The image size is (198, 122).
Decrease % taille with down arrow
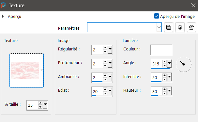point(40,107)
